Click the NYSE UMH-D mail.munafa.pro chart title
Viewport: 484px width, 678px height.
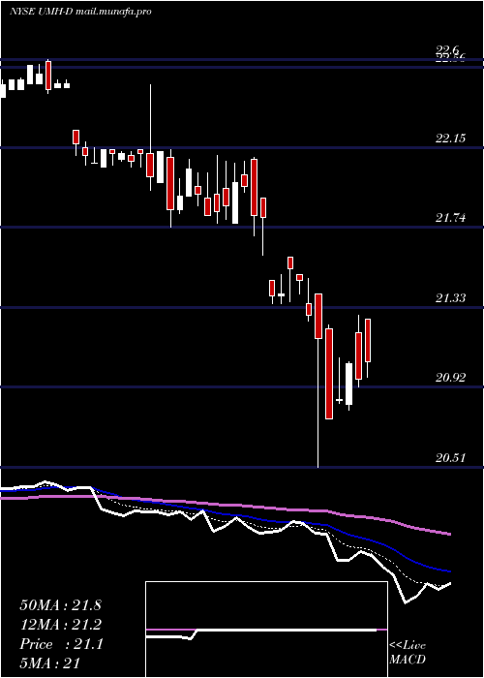coord(80,12)
